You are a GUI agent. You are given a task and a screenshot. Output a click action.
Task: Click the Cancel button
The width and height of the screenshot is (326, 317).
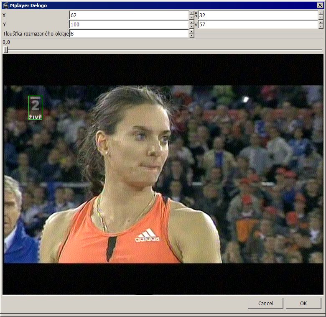(x=265, y=303)
